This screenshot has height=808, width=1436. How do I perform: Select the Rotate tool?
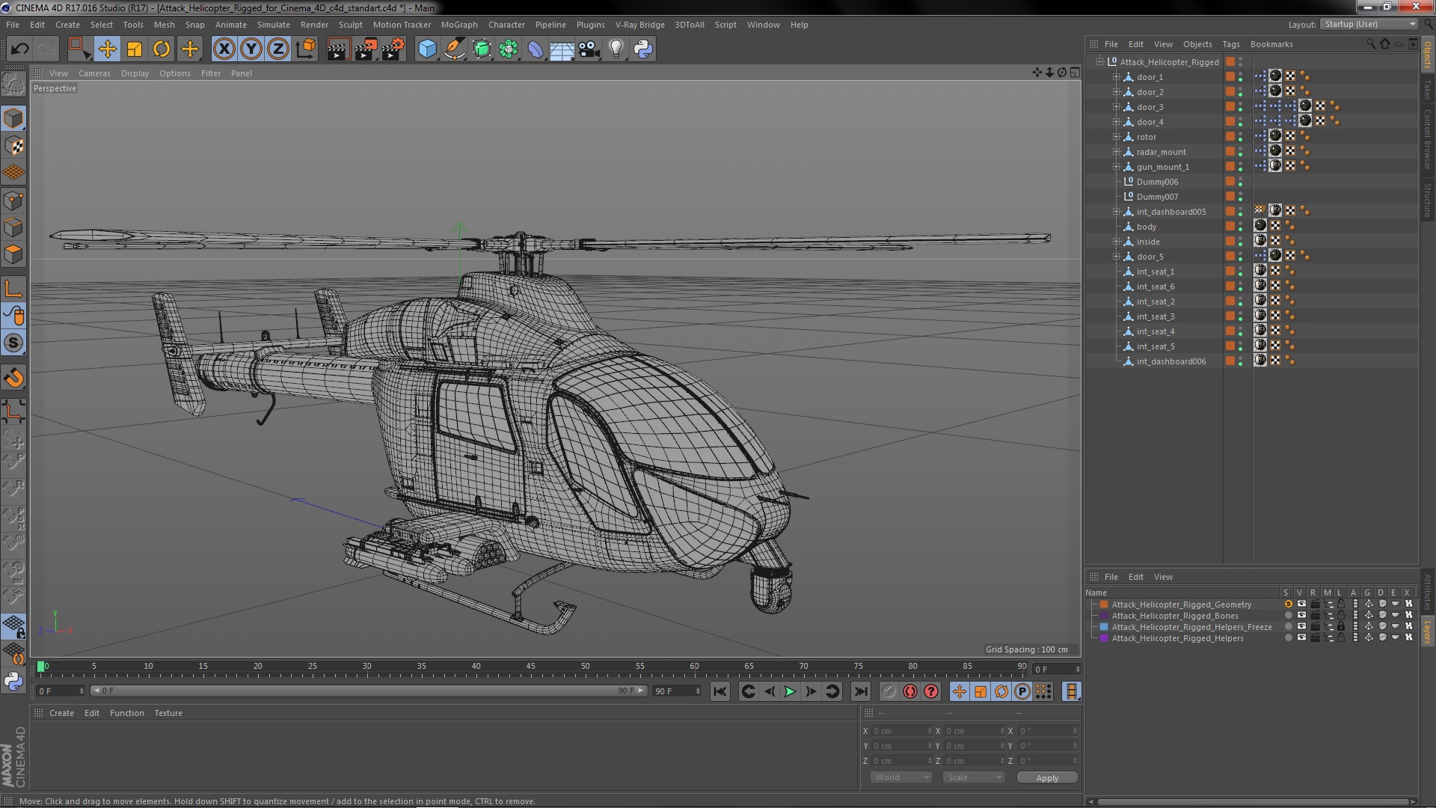(162, 49)
